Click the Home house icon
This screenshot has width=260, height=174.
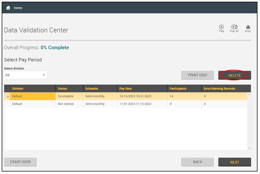[8, 8]
